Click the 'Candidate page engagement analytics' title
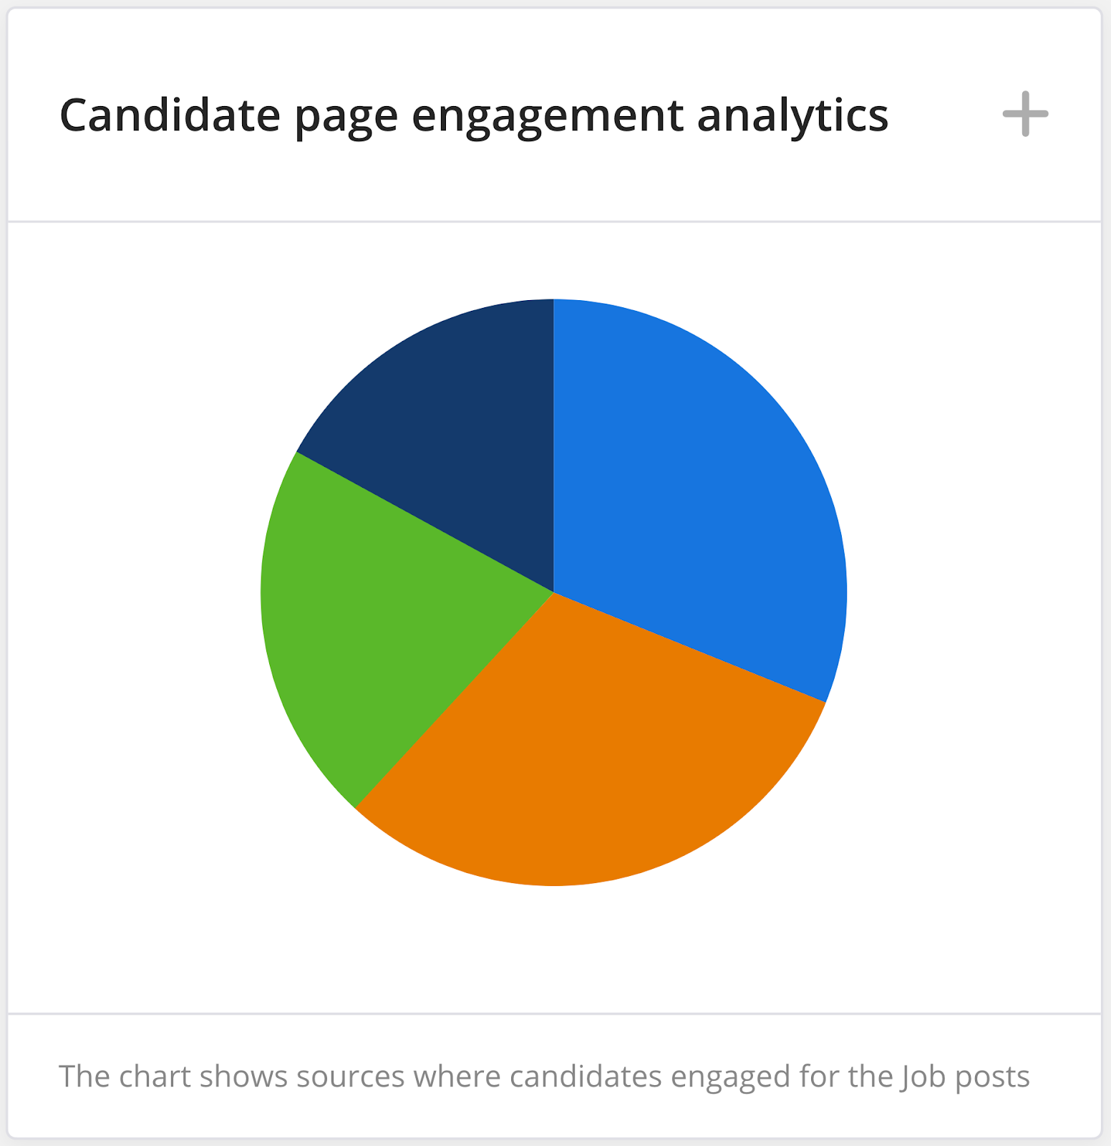The image size is (1111, 1146). [x=473, y=115]
